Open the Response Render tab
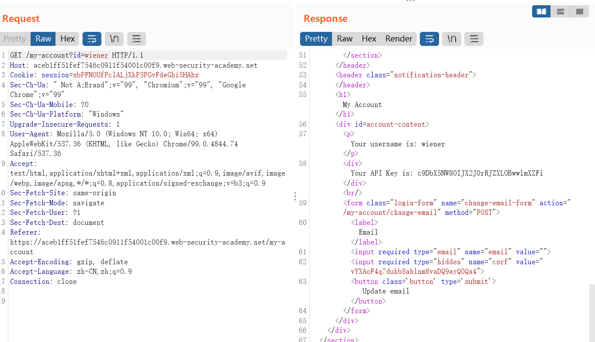595x342 pixels. click(399, 39)
